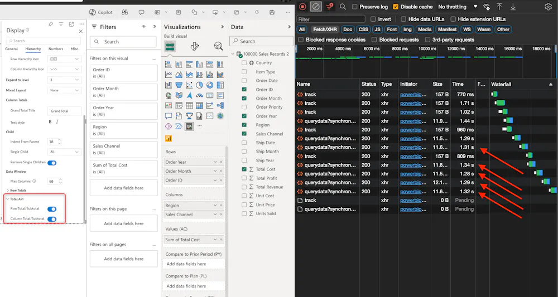Select the Img request type filter

pyautogui.click(x=407, y=30)
